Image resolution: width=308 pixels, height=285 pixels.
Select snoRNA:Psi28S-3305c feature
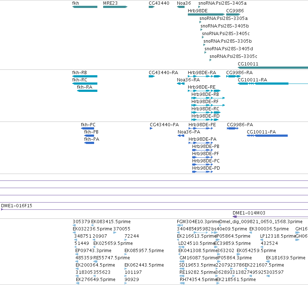pyautogui.click(x=211, y=60)
